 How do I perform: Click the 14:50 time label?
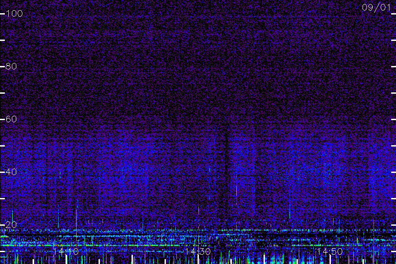click(x=330, y=252)
